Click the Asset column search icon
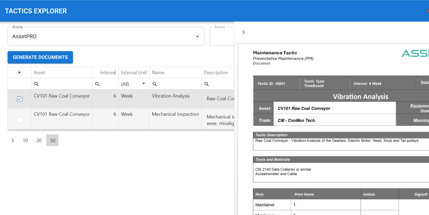This screenshot has width=429, height=215. 36,84
